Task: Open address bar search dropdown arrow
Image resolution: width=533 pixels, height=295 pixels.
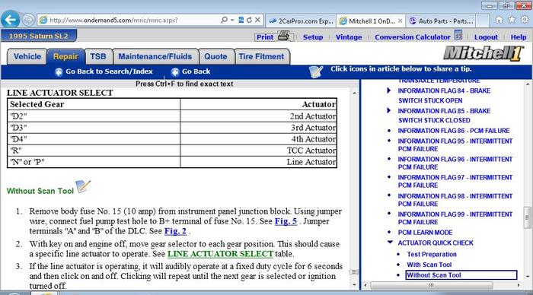Action: tap(232, 20)
